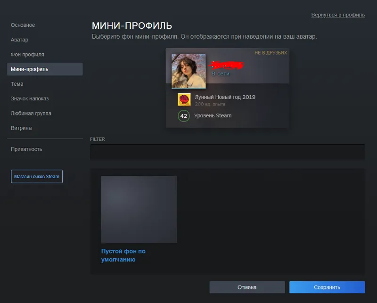This screenshot has width=377, height=303.
Task: Go to the Витрины section
Action: (22, 128)
